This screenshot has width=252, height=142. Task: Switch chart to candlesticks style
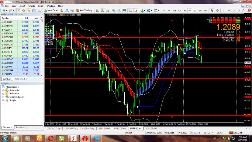[103, 10]
